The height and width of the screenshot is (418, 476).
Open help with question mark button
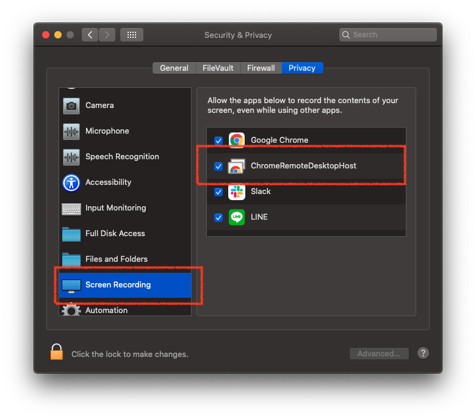423,353
